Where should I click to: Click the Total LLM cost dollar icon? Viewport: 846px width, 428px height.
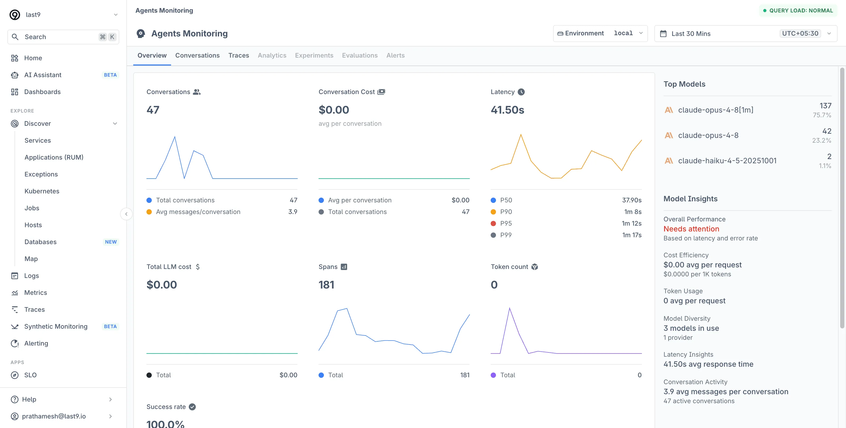click(198, 267)
